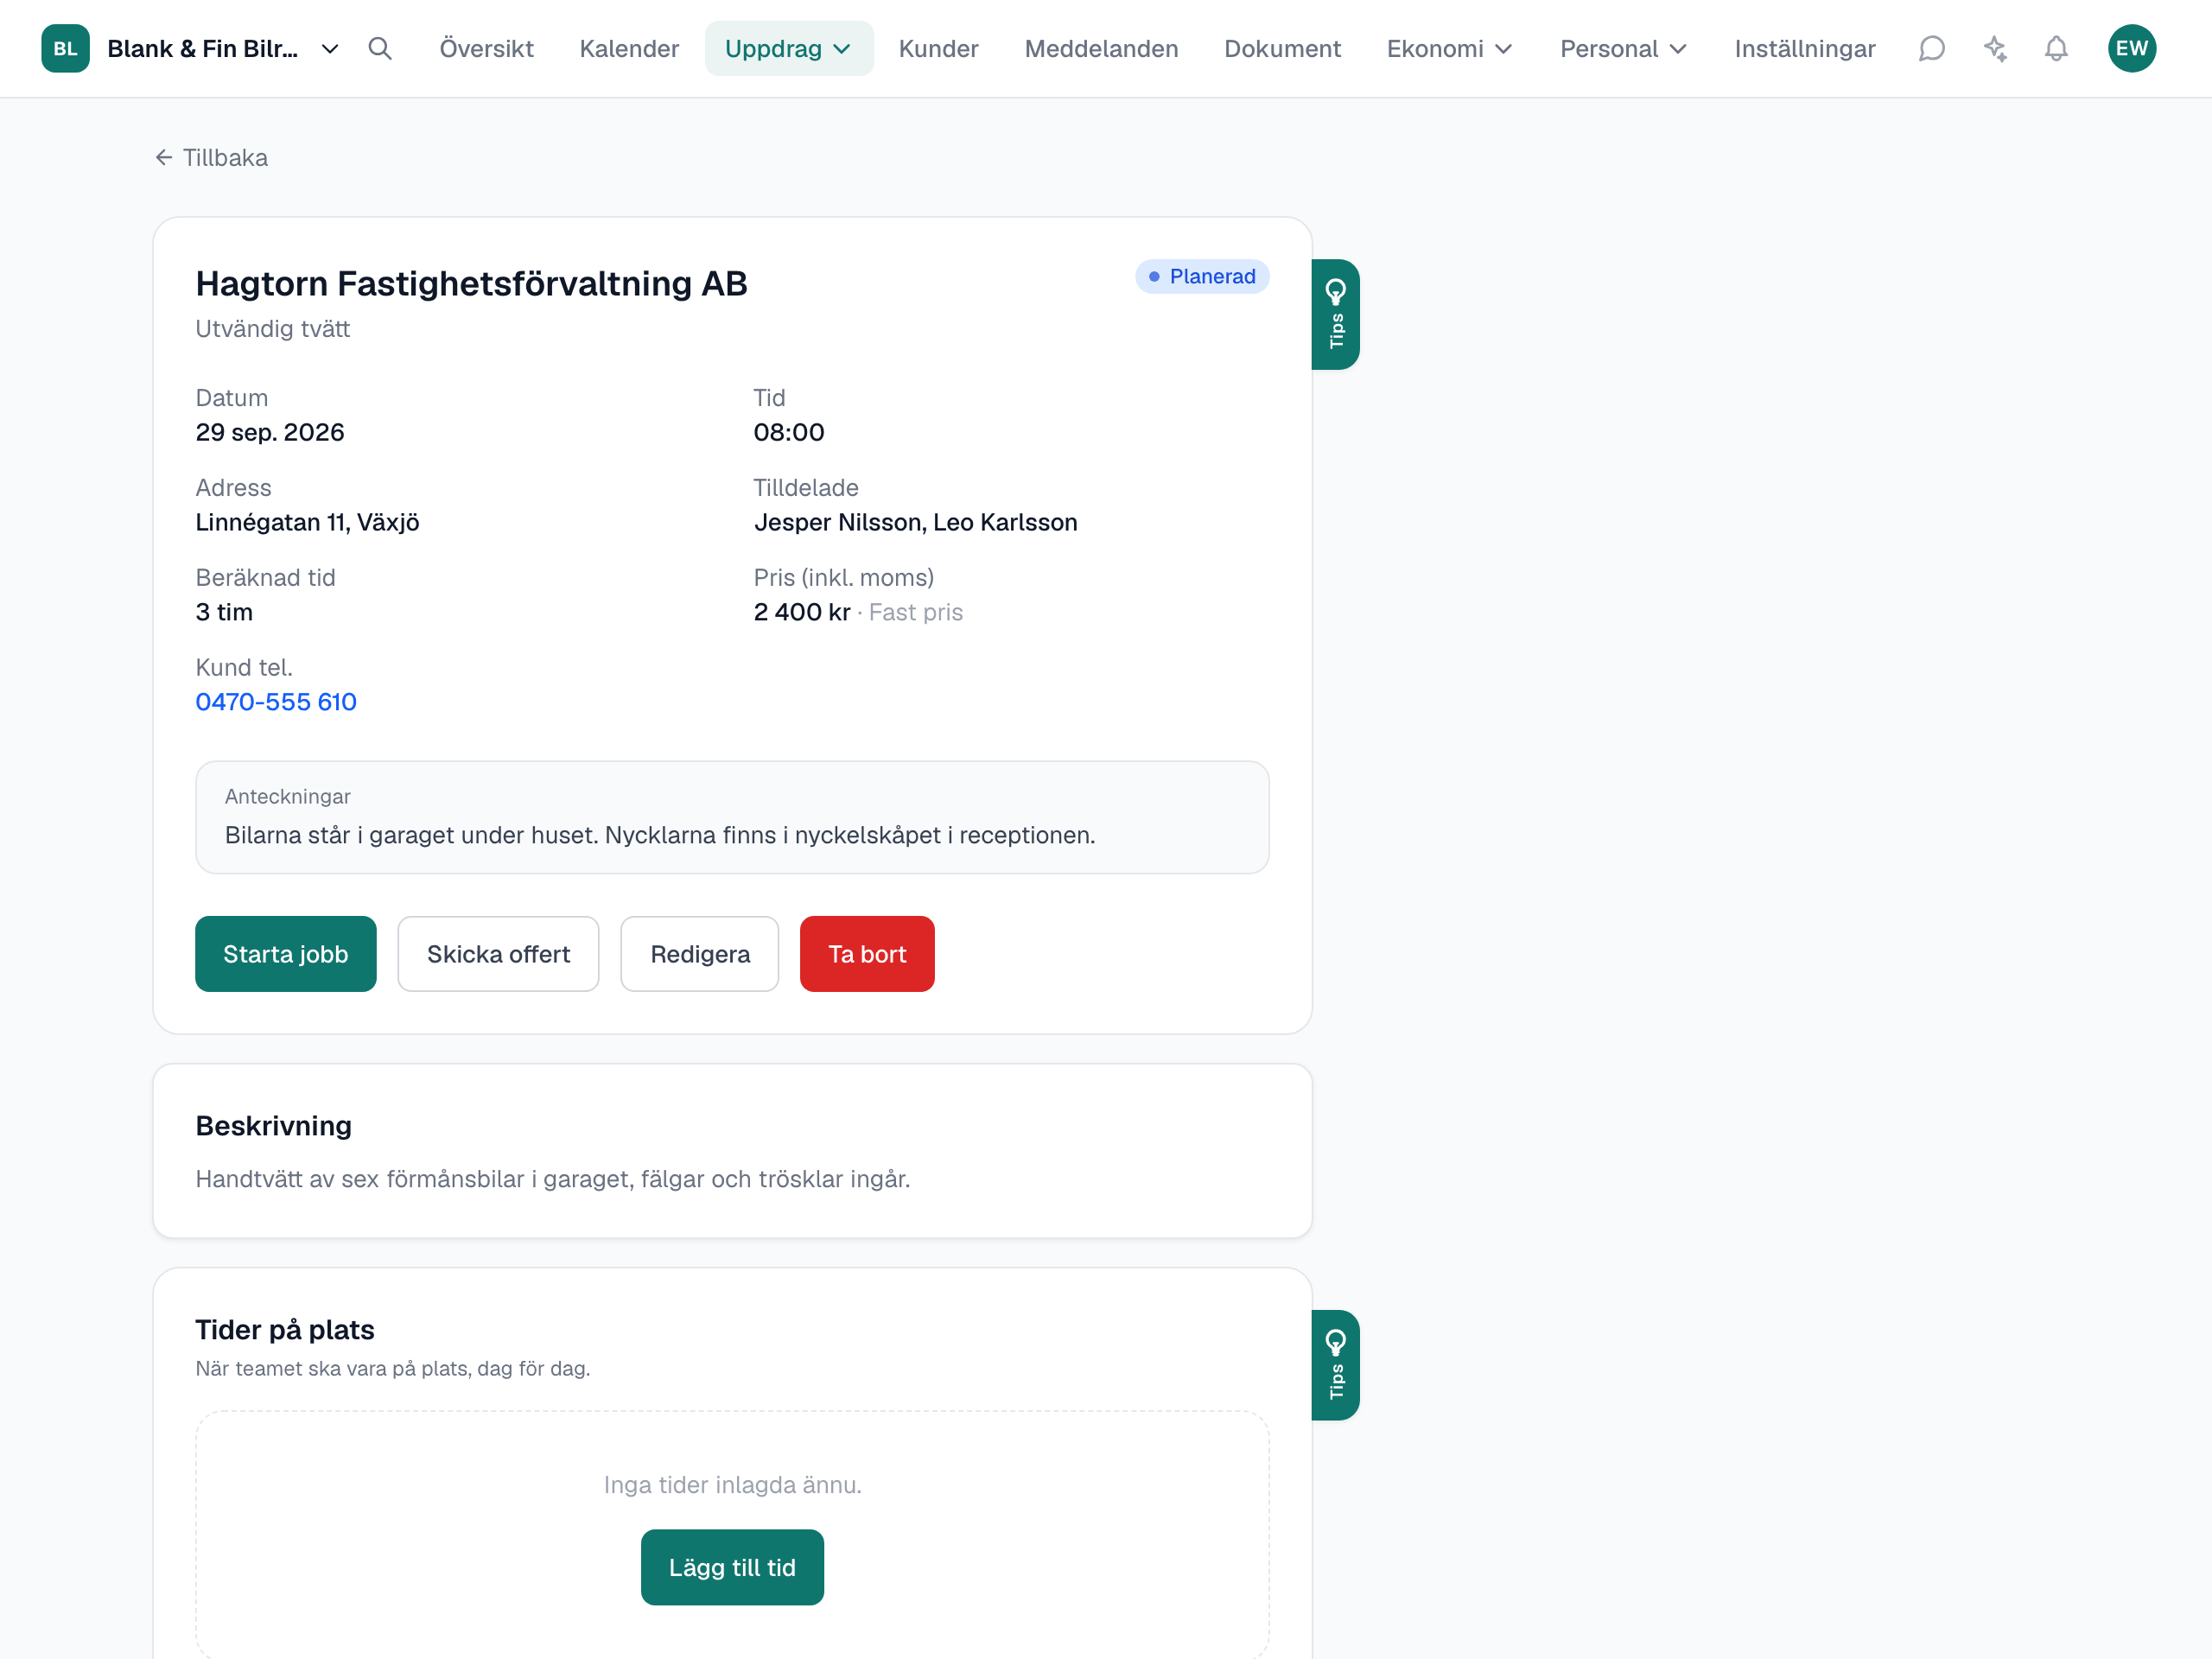Click the address Linnégatan 11, Växjö
Viewport: 2212px width, 1659px height.
[307, 522]
